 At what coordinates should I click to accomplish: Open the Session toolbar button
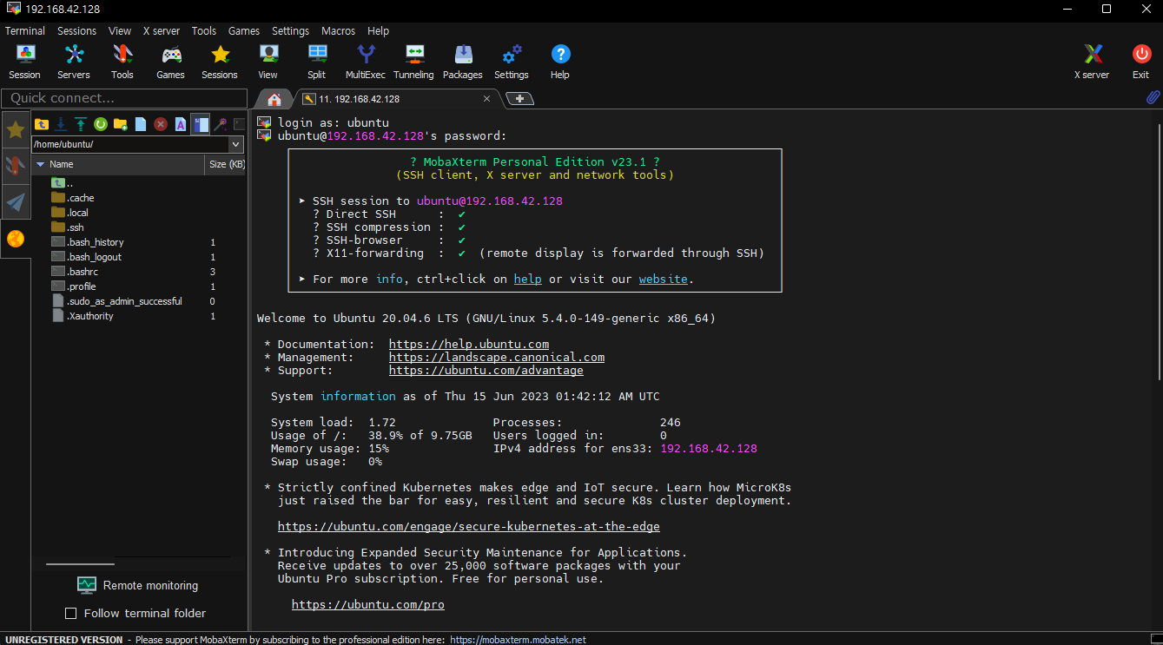(24, 62)
